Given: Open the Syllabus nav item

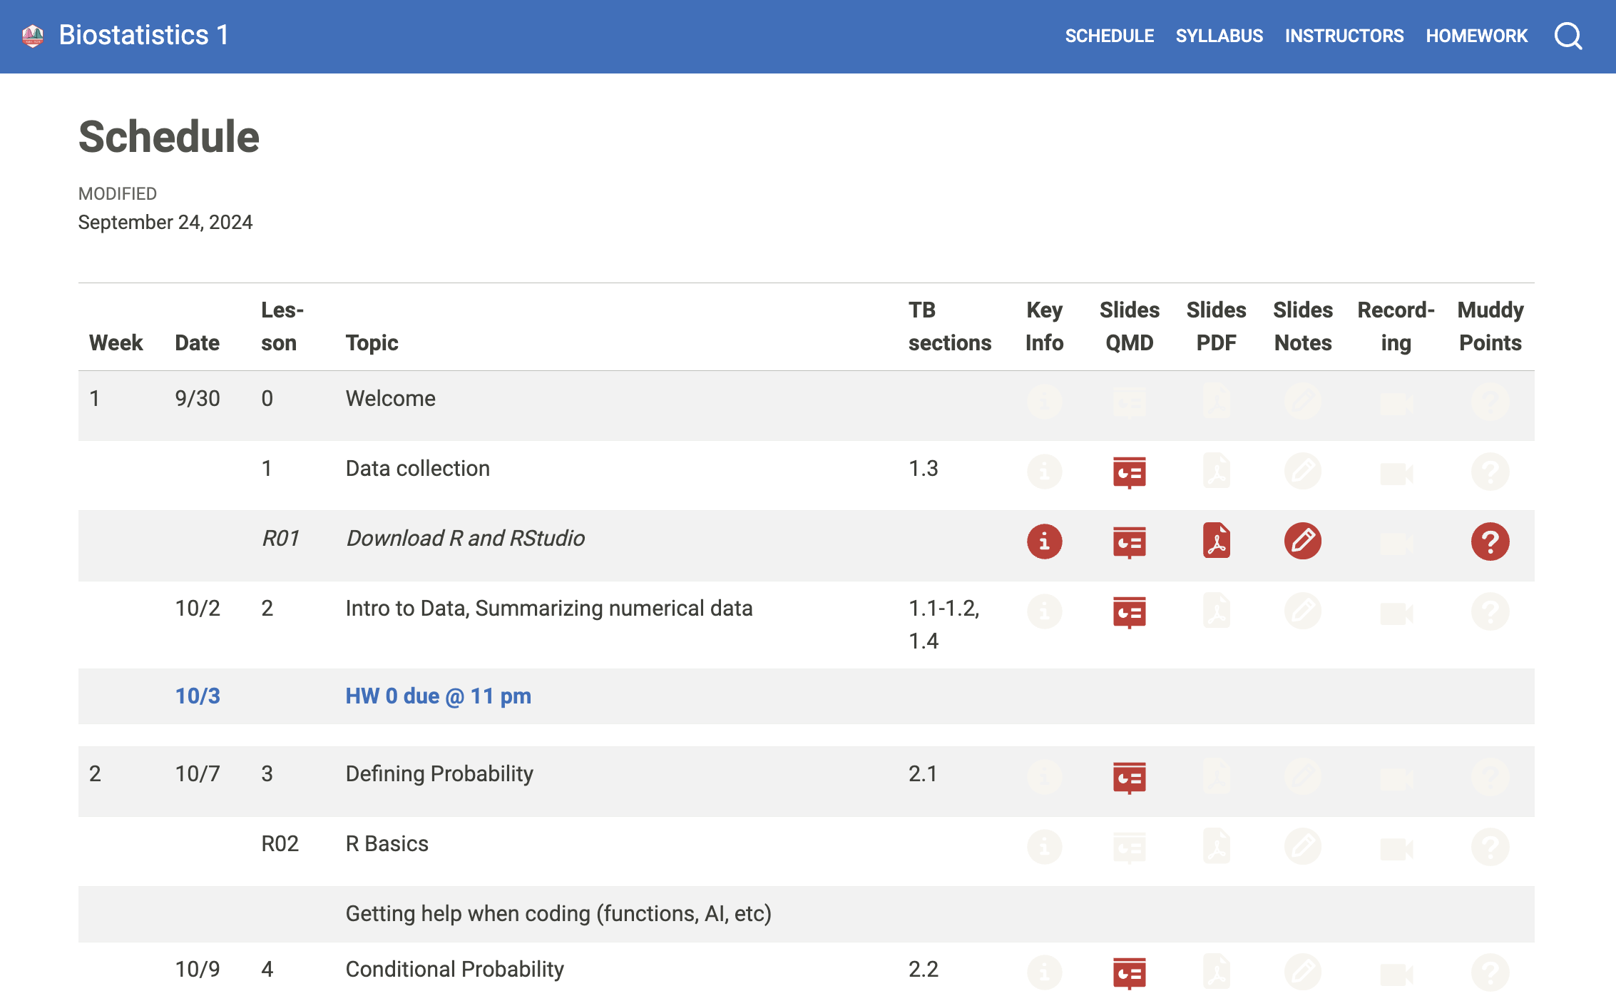Looking at the screenshot, I should pyautogui.click(x=1219, y=36).
